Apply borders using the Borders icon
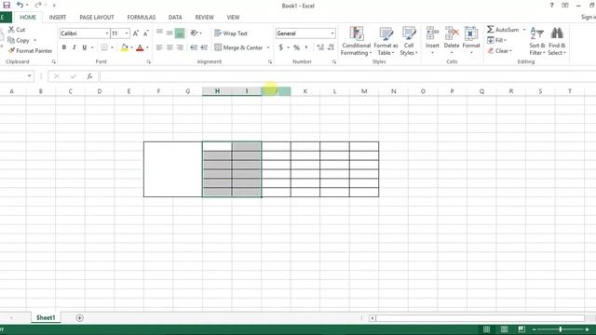The width and height of the screenshot is (596, 335). 103,47
